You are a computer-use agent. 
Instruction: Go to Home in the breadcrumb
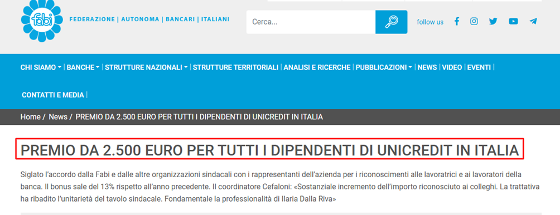tap(30, 117)
